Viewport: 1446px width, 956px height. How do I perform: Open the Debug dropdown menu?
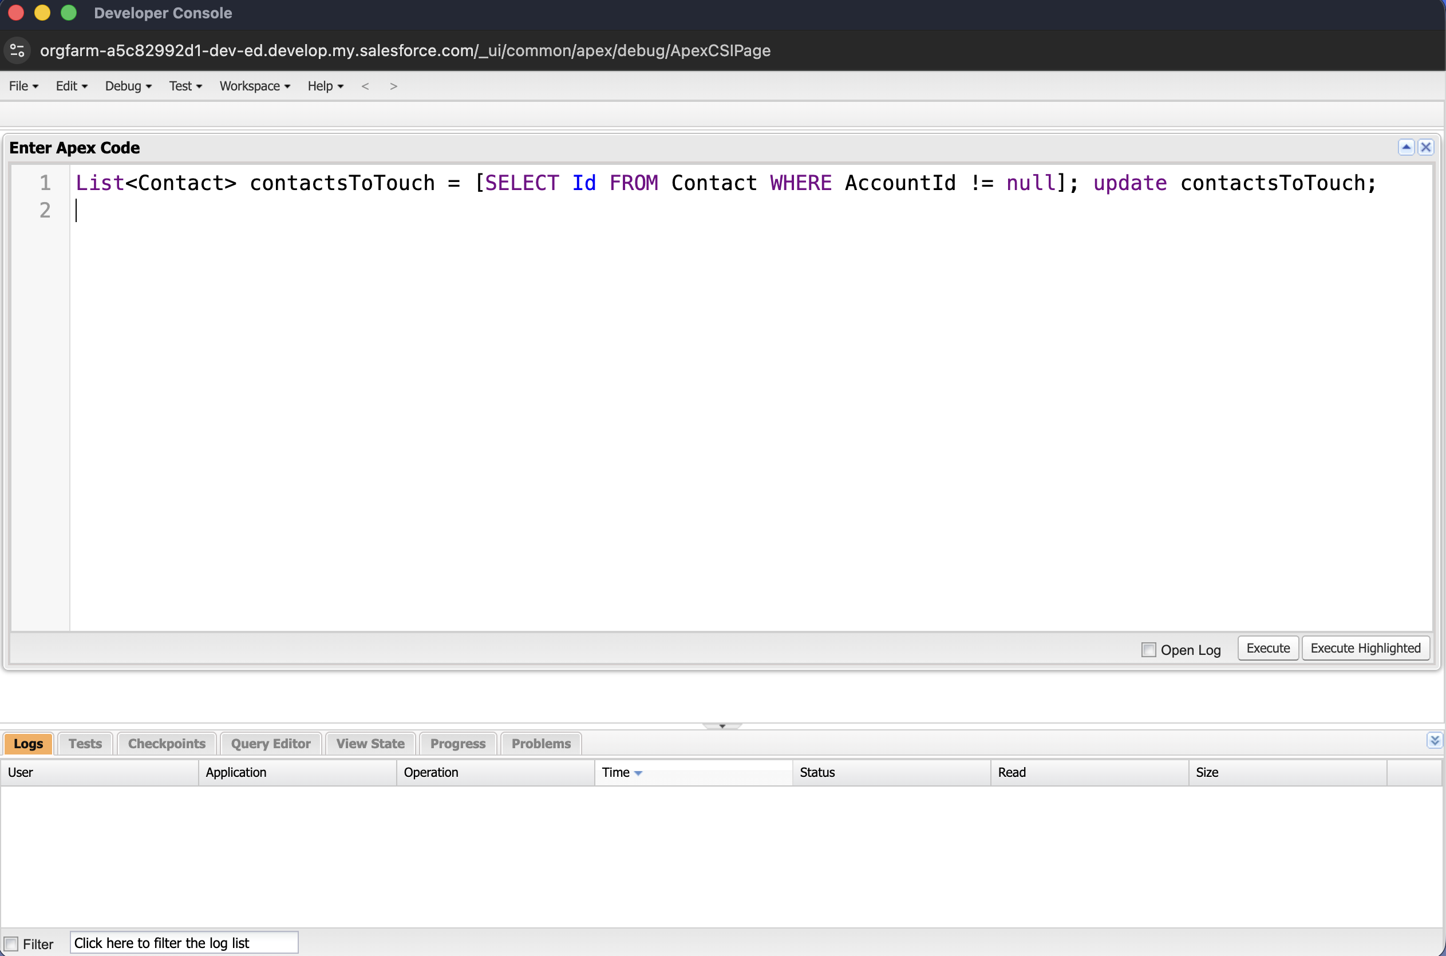coord(128,86)
